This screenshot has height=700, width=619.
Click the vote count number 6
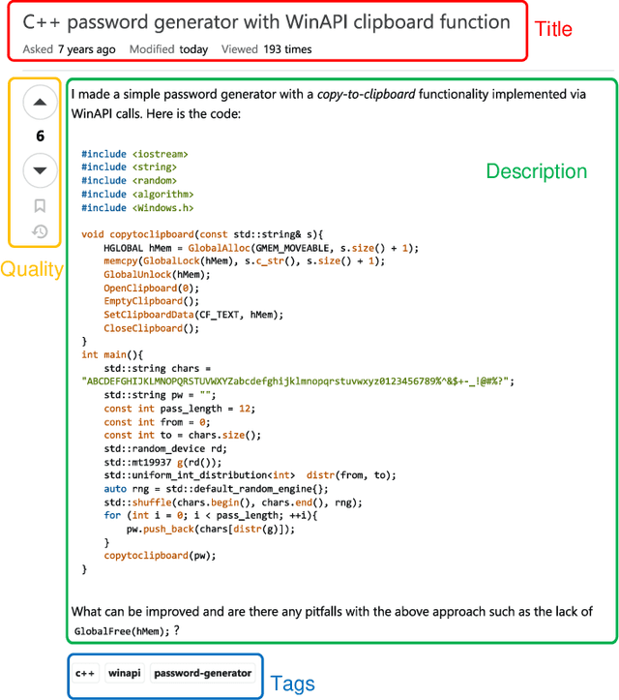40,137
